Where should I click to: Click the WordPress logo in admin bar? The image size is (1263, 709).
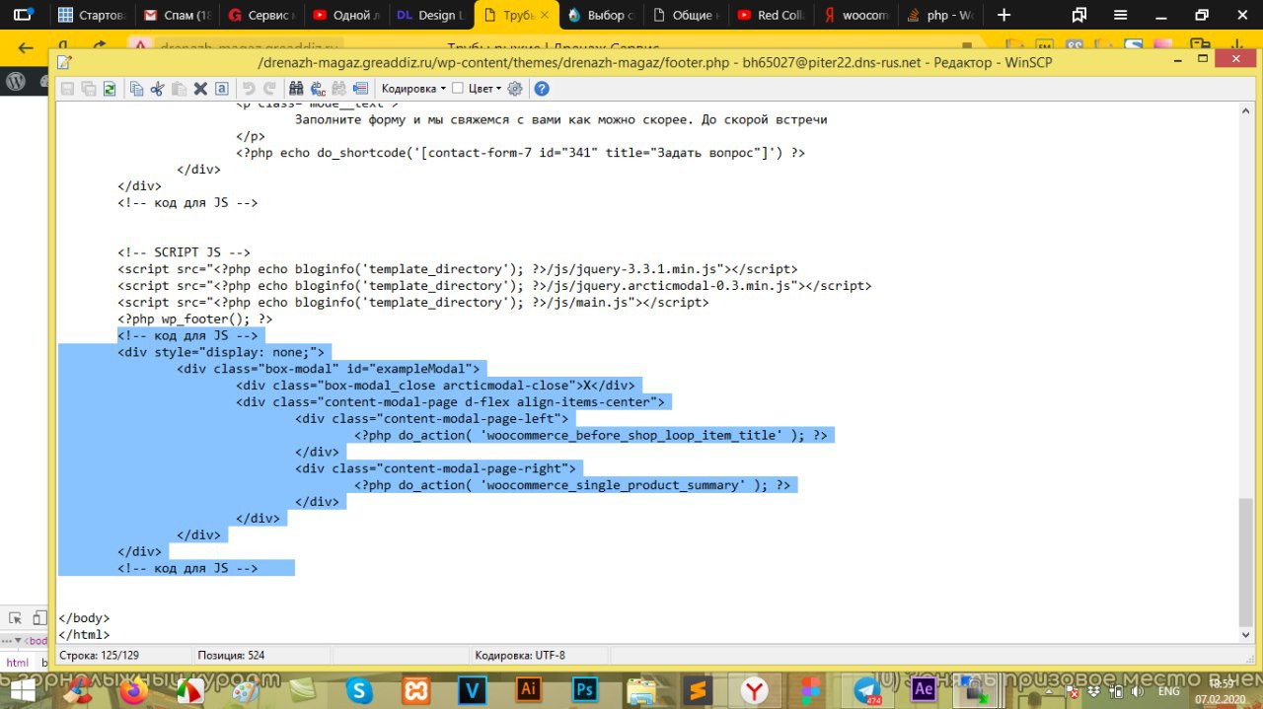coord(16,83)
